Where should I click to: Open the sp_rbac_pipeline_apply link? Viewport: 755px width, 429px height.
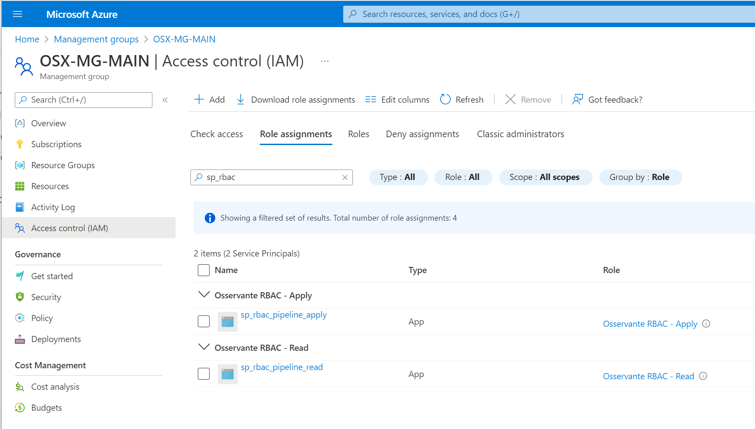[x=284, y=315]
